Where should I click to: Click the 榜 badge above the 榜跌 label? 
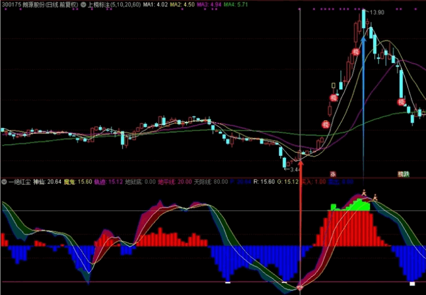click(401, 102)
